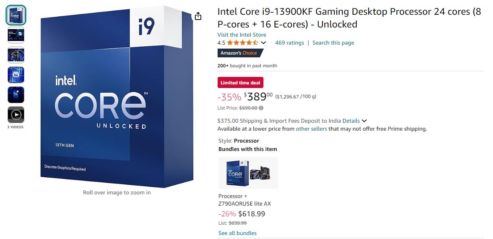Open the chipset close-up thumbnail
493x239 pixels.
coord(16,75)
